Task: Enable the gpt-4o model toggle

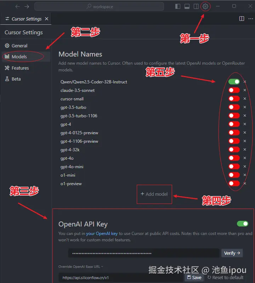Action: [234, 158]
